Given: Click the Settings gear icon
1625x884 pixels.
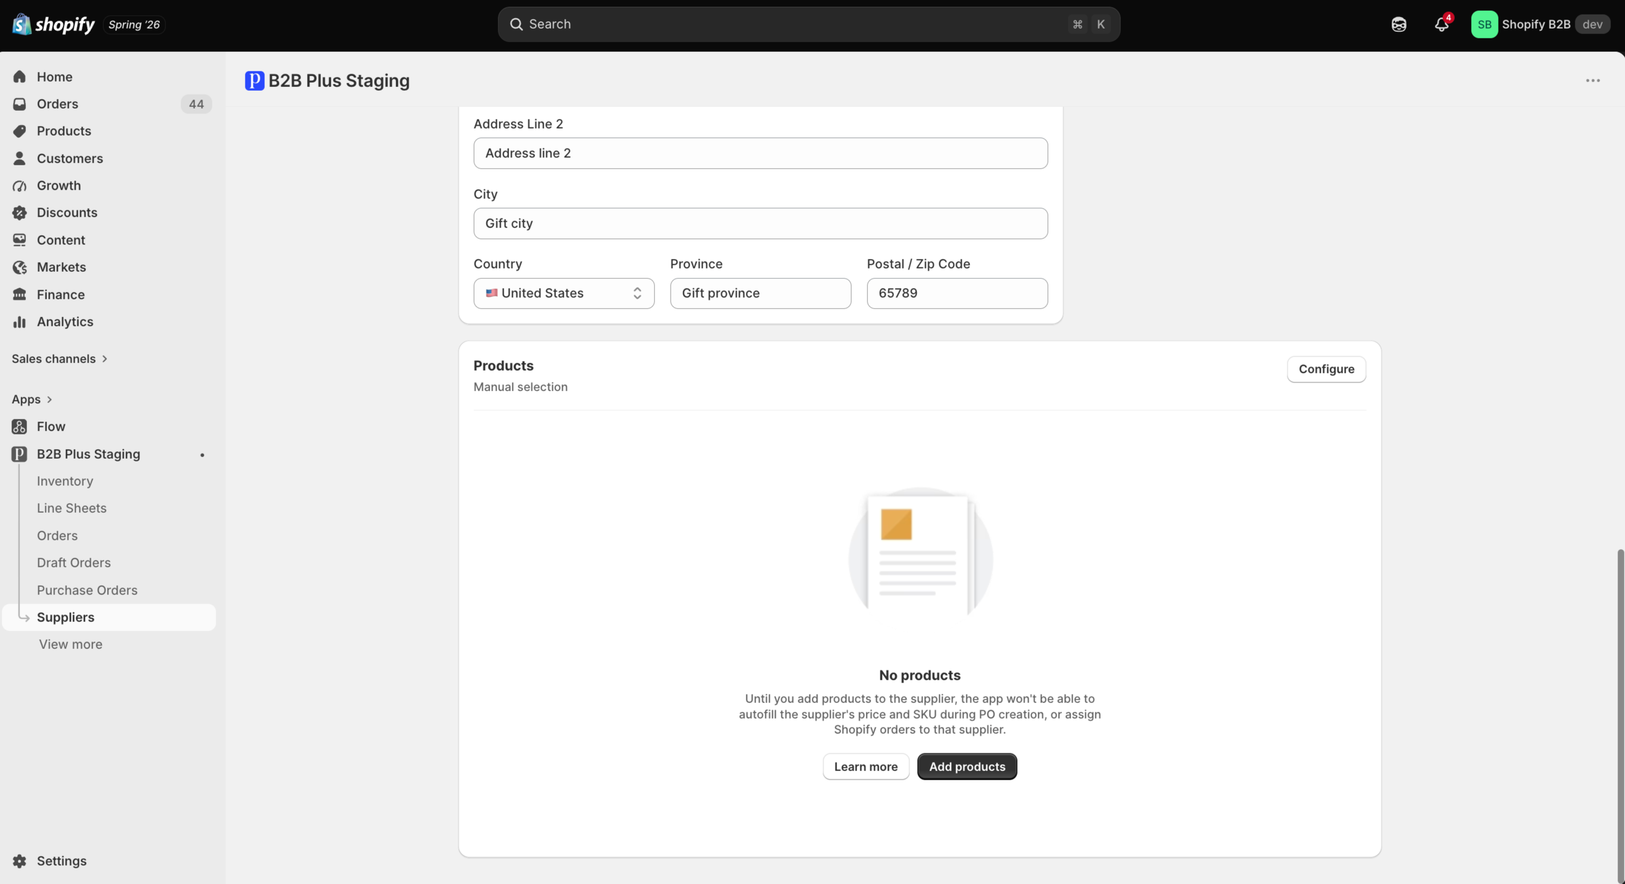Looking at the screenshot, I should click(x=19, y=861).
